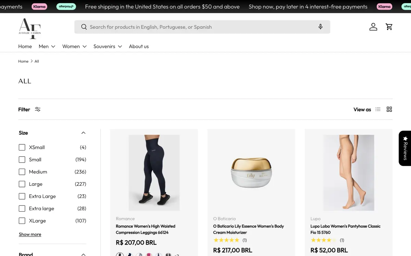Open O Boticario Lily Essence moisturizer title
The height and width of the screenshot is (256, 411).
[248, 229]
